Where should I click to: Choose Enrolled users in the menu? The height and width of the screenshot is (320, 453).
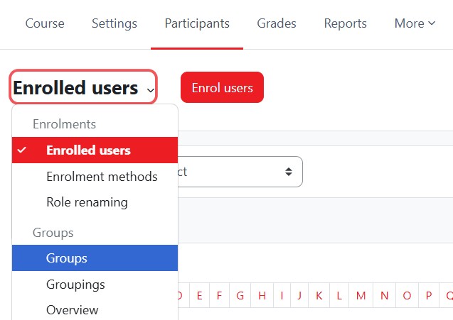point(88,150)
